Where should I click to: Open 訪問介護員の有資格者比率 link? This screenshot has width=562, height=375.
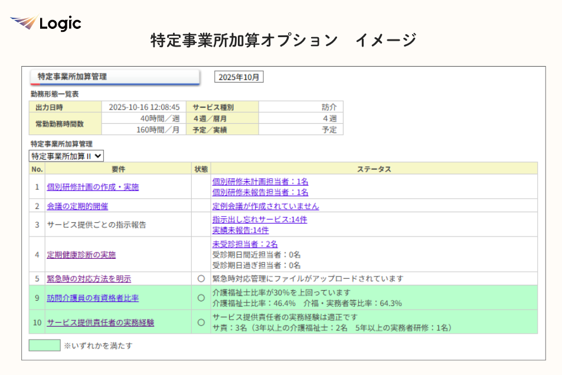coord(93,298)
